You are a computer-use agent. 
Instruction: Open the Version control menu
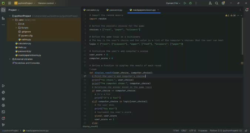[47, 3]
